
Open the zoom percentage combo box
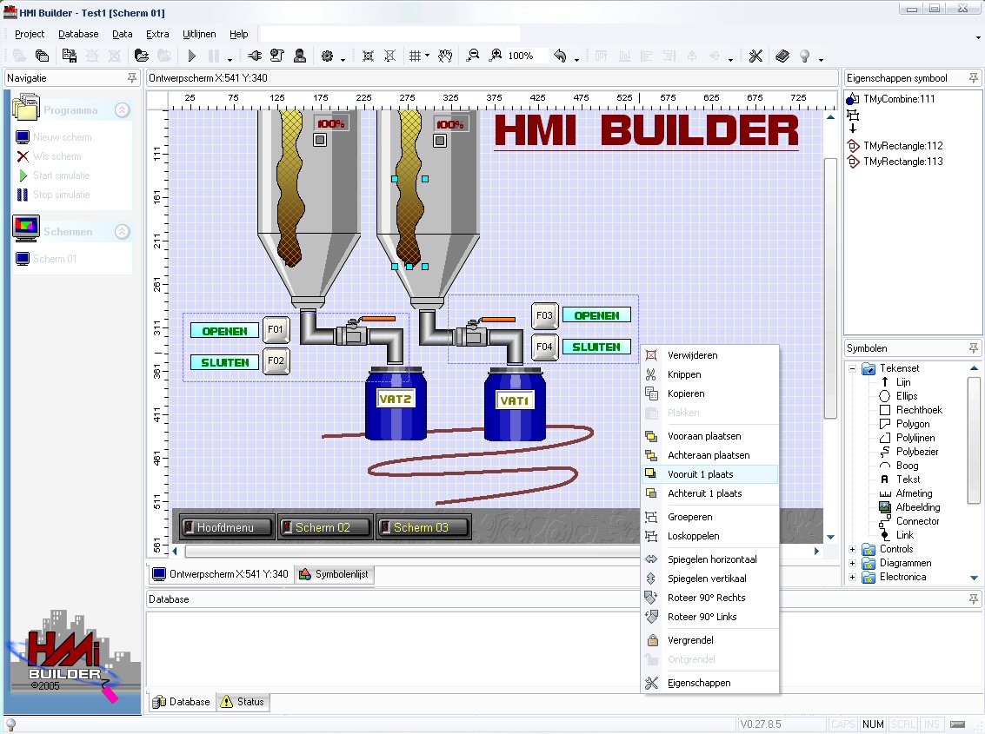coord(526,56)
